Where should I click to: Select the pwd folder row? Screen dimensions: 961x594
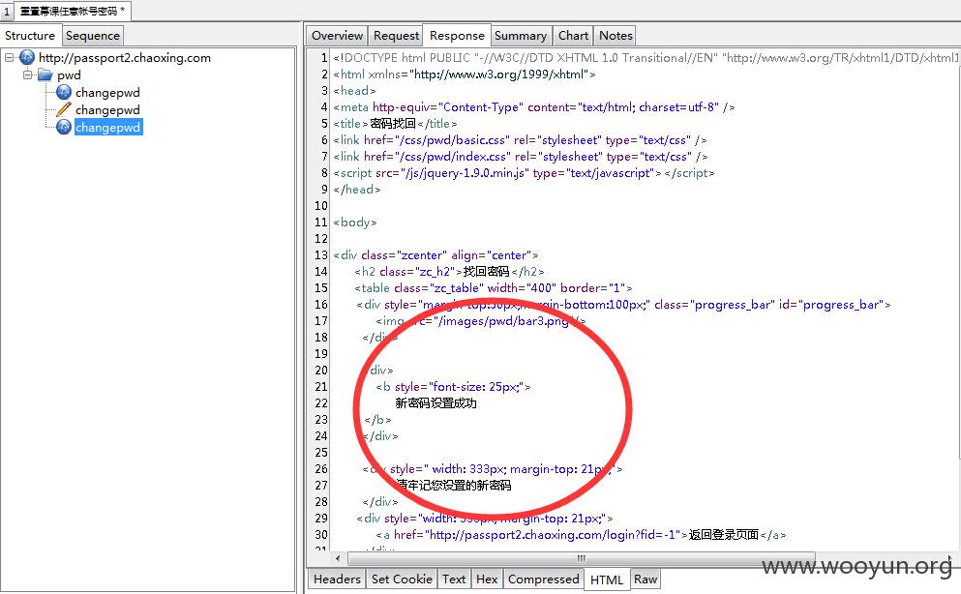click(x=69, y=74)
